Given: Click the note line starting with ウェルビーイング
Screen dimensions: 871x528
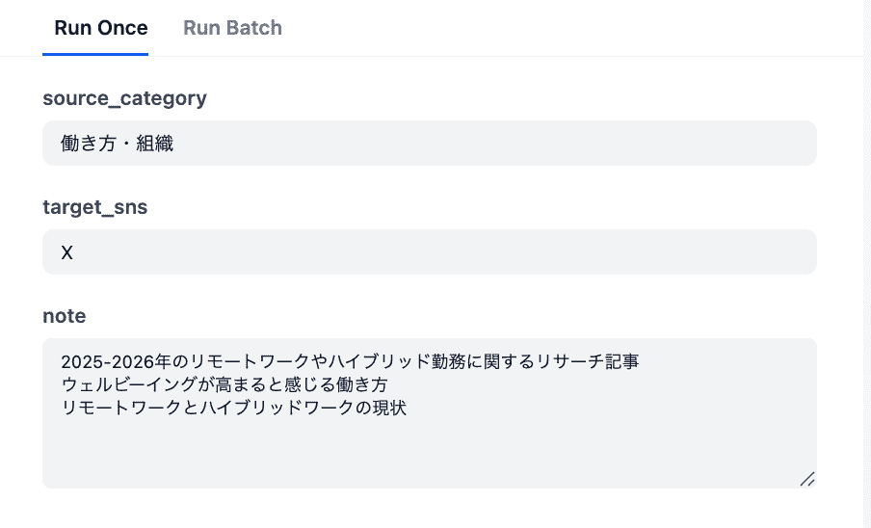Looking at the screenshot, I should pyautogui.click(x=224, y=384).
